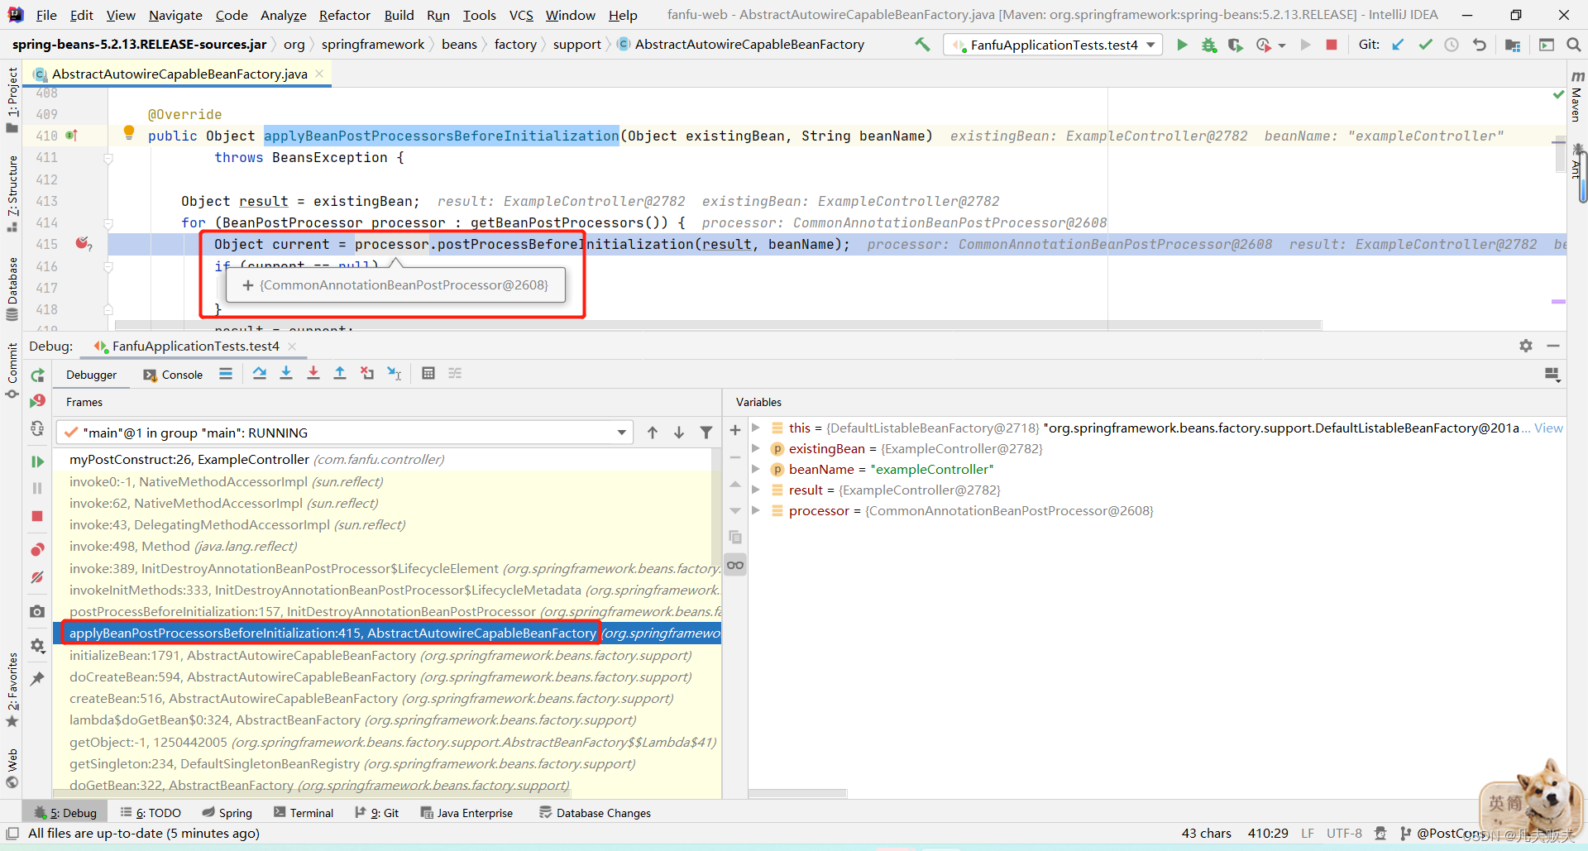Click the Step Over debug icon

click(x=260, y=374)
